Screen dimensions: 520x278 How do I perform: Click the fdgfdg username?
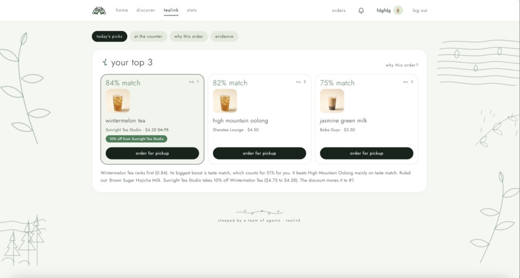pos(383,10)
